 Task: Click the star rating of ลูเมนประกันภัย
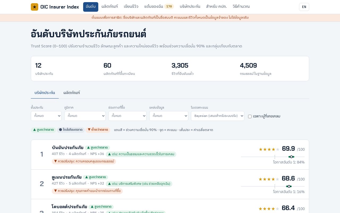pyautogui.click(x=269, y=179)
